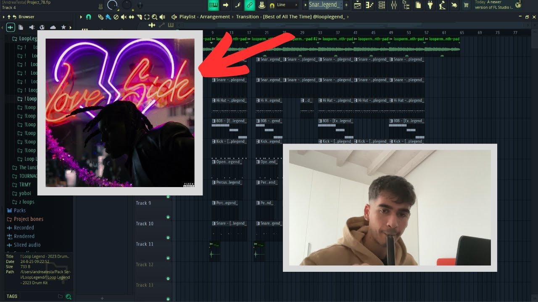Add new pattern with plus button
The image size is (538, 302).
point(346,5)
